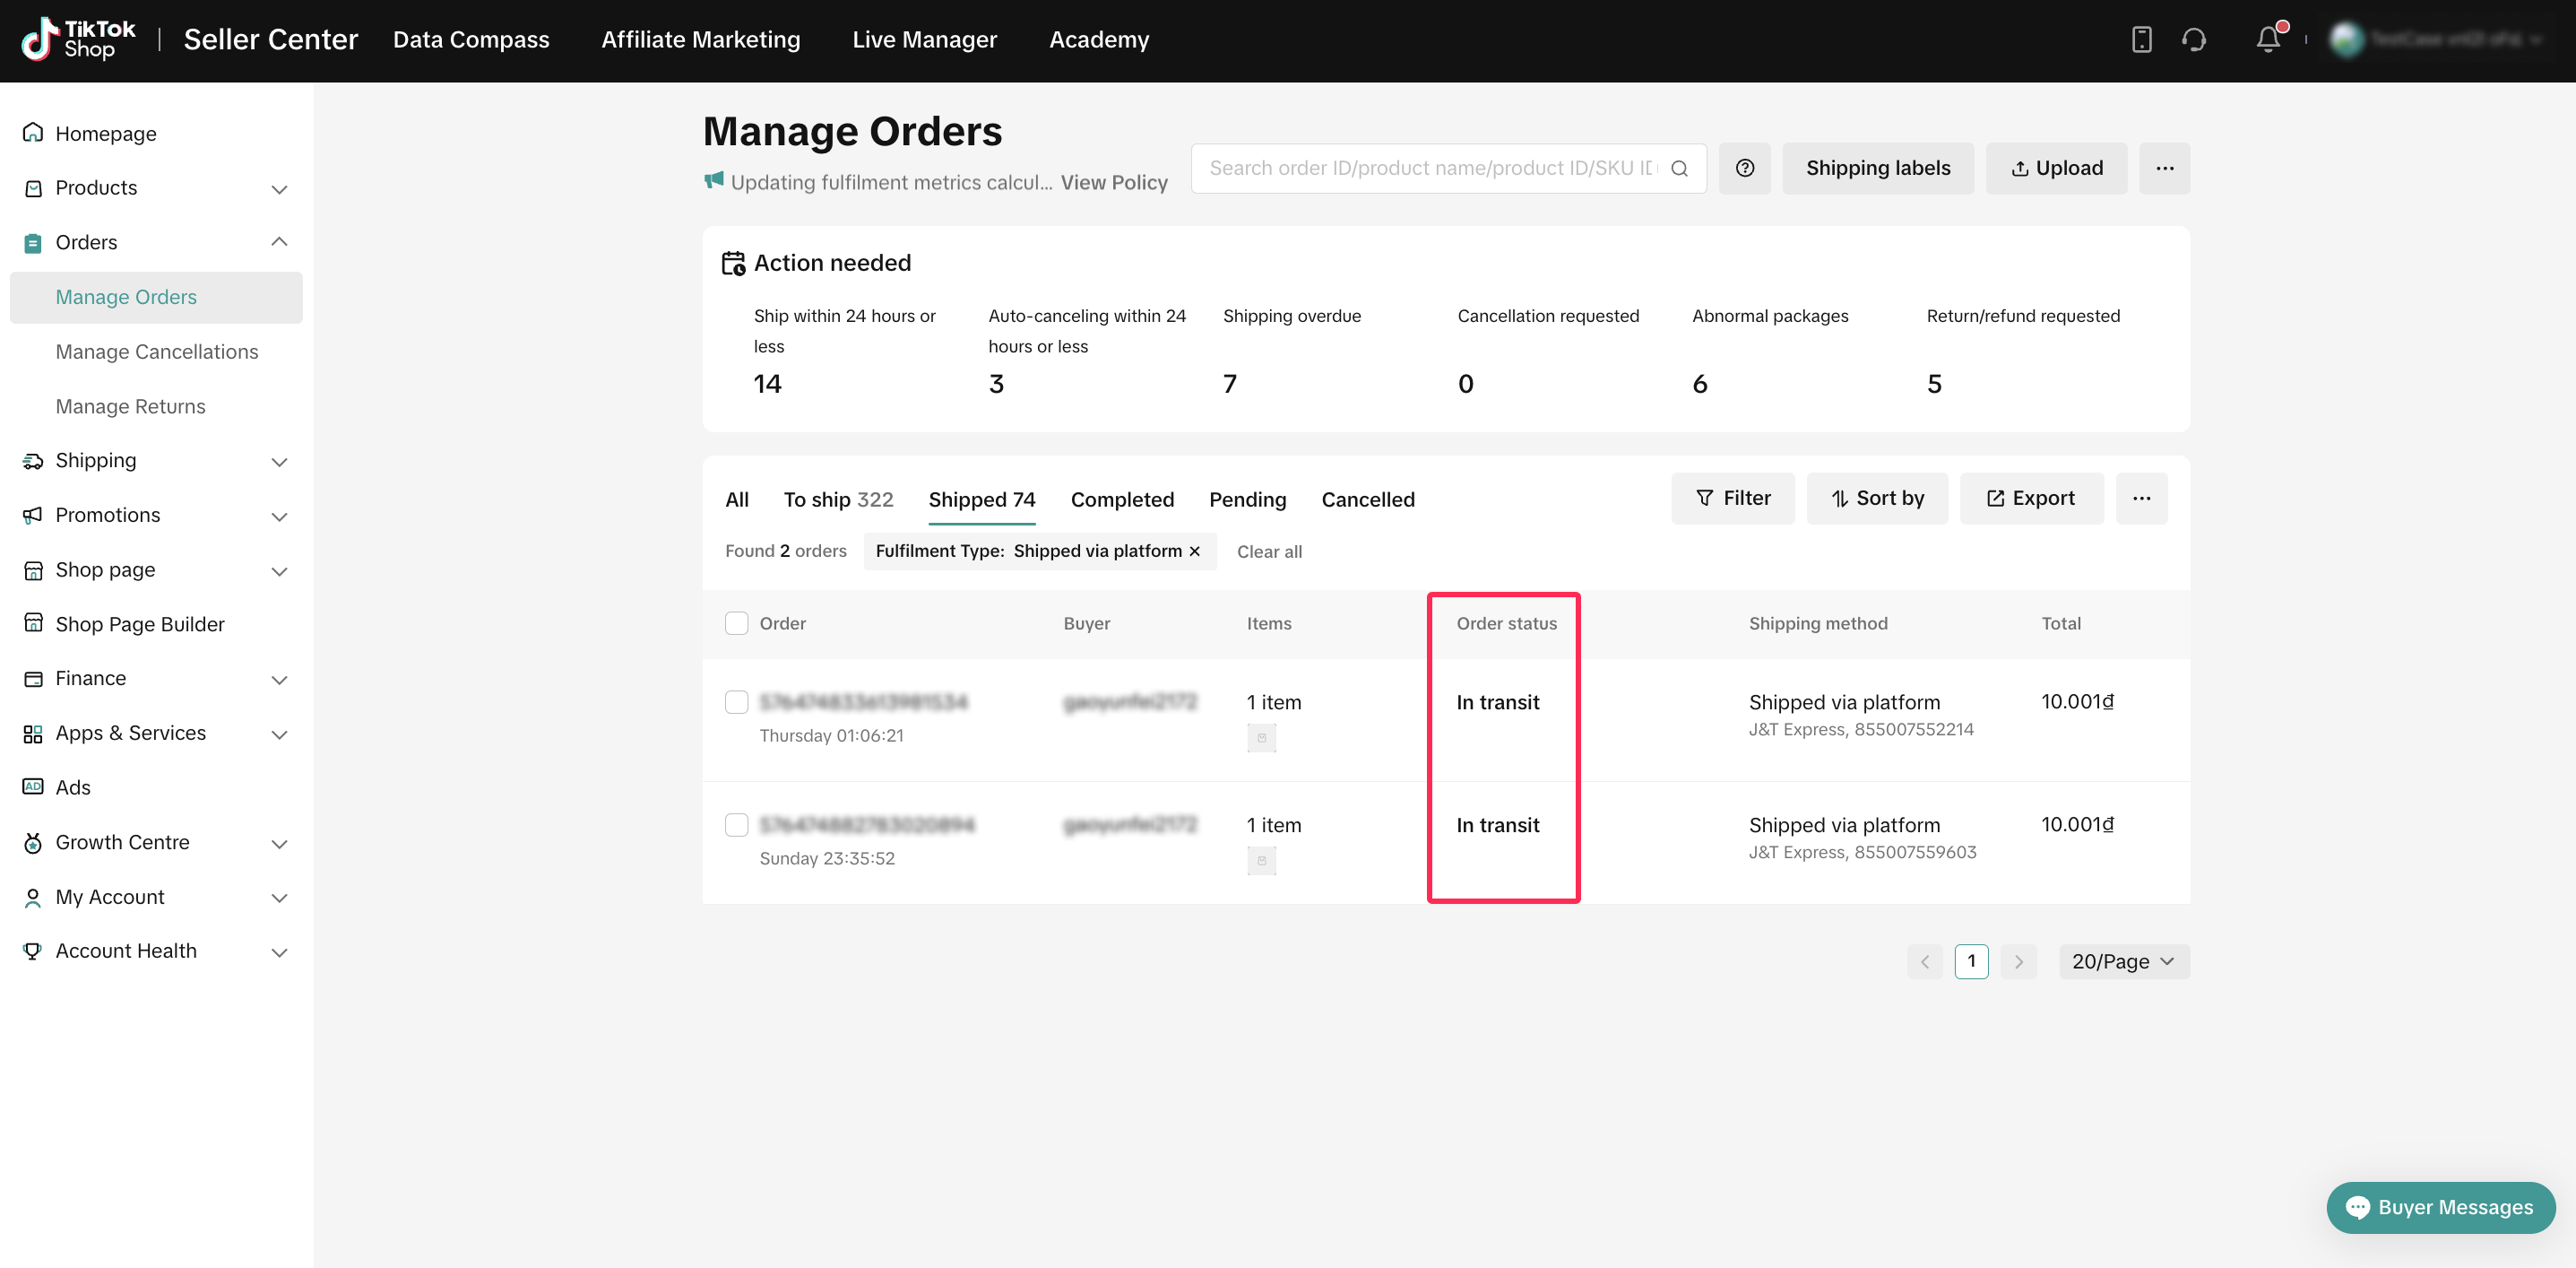Image resolution: width=2576 pixels, height=1268 pixels.
Task: Click the search magnifier icon
Action: 1680,168
